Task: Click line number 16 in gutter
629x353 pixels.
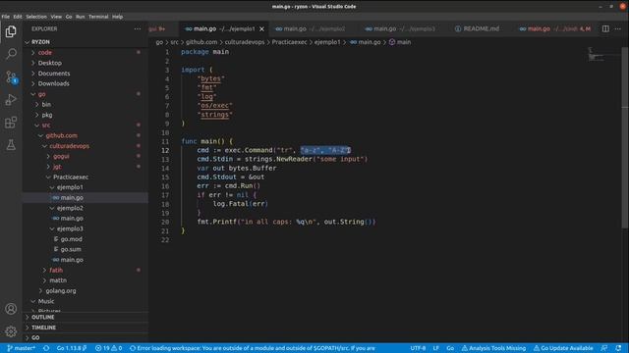Action: [x=165, y=186]
